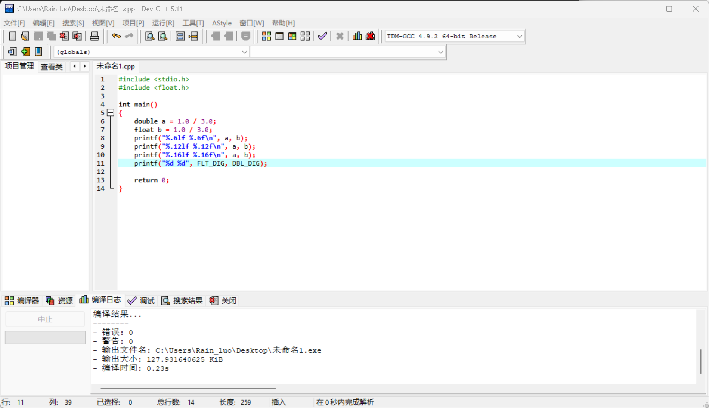
Task: Click the Save All toolbar icon
Action: coord(51,36)
